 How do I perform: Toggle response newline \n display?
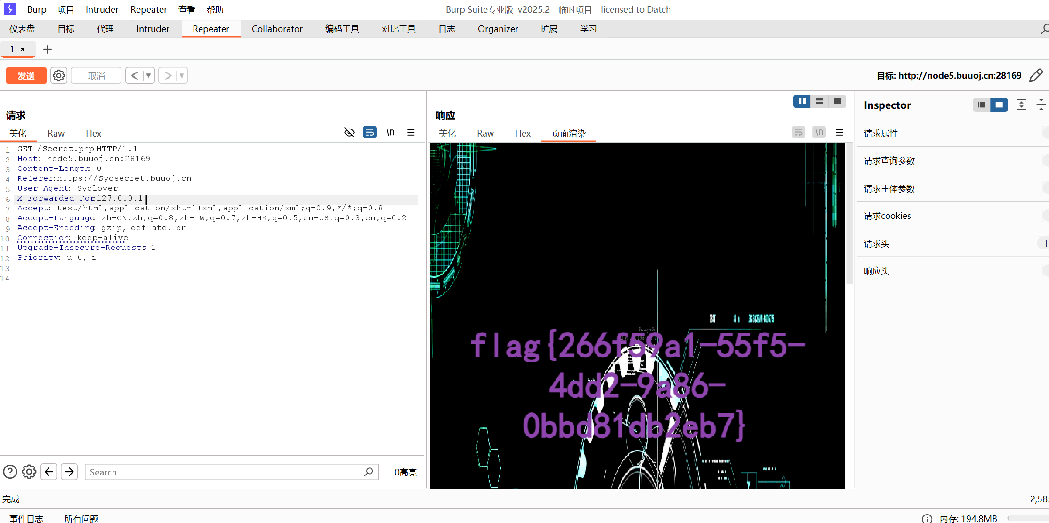tap(819, 132)
